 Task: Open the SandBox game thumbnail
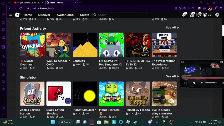pos(85,45)
